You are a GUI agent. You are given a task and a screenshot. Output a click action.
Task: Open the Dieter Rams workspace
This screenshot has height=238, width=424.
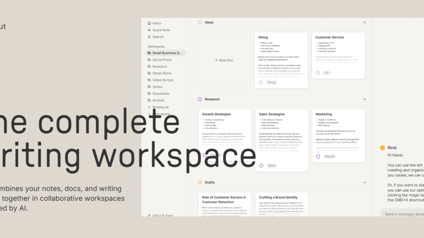tap(162, 73)
